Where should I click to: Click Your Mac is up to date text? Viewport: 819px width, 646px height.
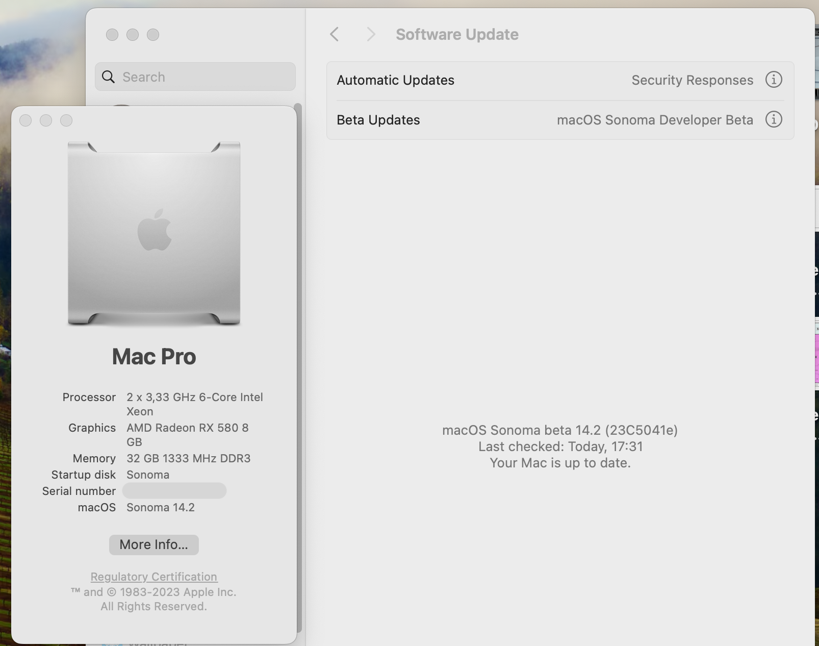(560, 463)
